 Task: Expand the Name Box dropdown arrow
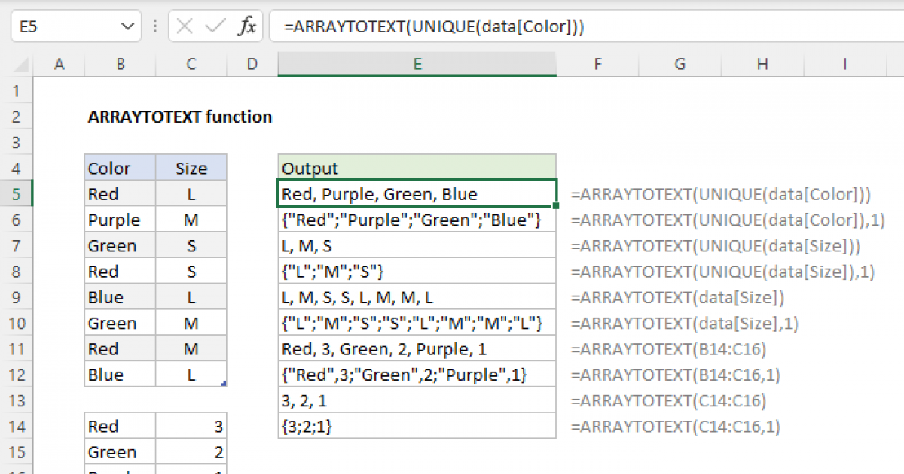[125, 28]
